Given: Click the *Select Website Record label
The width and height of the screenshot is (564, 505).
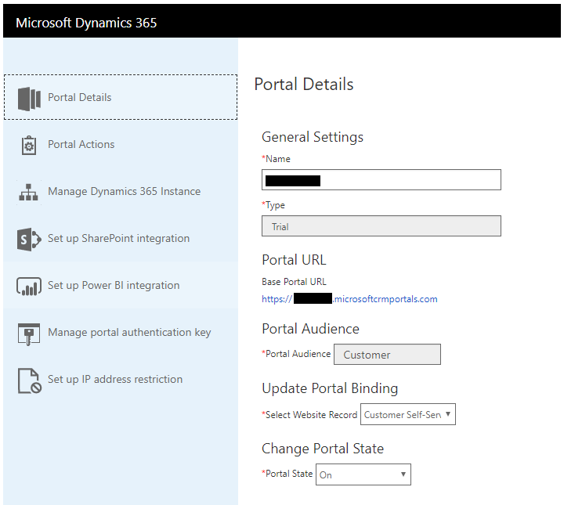Looking at the screenshot, I should [x=309, y=415].
